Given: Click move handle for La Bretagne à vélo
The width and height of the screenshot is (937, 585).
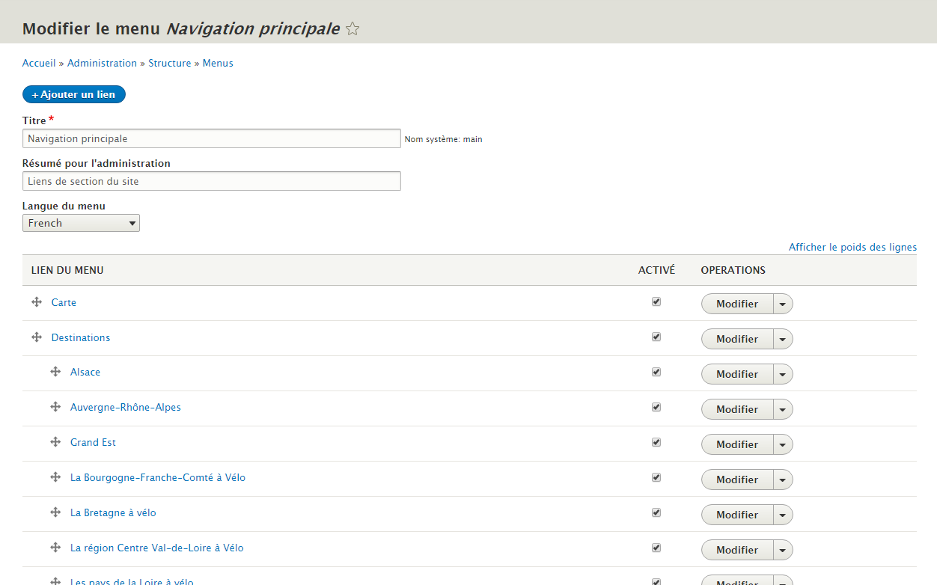Looking at the screenshot, I should [55, 512].
